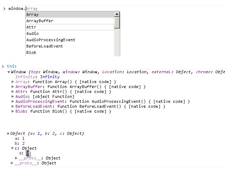Click the autocomplete scrollbar thumb
Screen dimensions: 225x176
[117, 23]
